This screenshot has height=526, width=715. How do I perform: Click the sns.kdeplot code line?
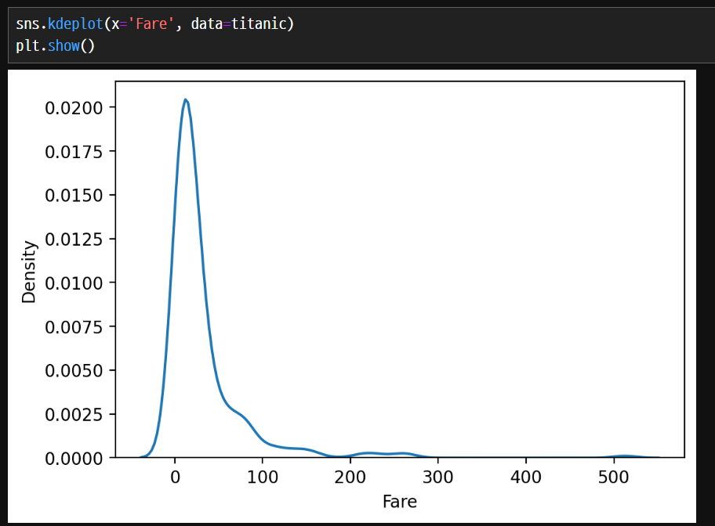155,23
